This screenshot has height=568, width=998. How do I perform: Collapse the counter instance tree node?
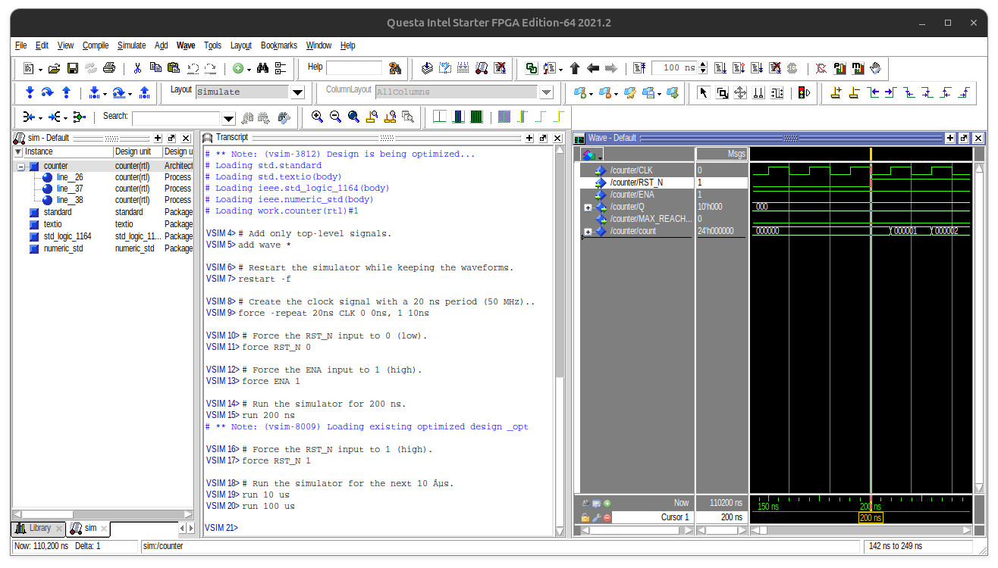21,166
